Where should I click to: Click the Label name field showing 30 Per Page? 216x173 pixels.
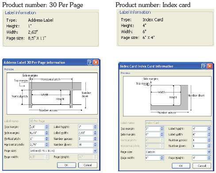pos(63,121)
